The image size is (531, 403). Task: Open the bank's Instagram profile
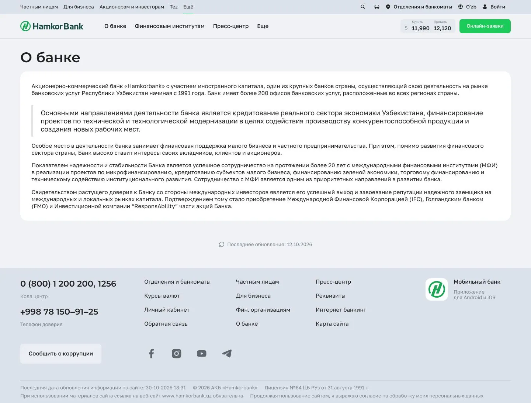tap(177, 354)
